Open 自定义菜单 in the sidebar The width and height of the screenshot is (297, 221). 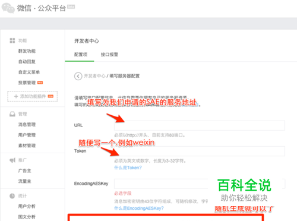pyautogui.click(x=29, y=72)
